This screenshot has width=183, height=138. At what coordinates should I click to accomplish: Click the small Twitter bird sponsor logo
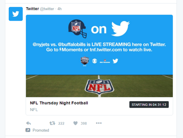click(x=115, y=61)
